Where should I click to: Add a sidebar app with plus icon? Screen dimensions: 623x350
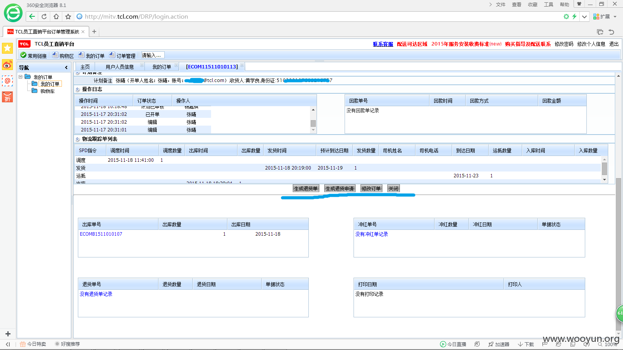tap(8, 334)
